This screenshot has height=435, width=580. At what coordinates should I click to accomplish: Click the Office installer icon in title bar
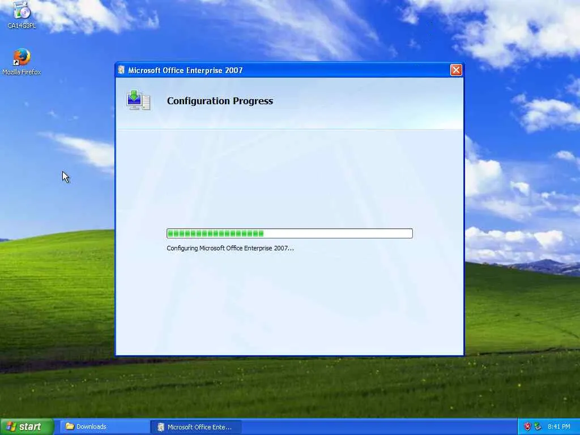pos(121,70)
